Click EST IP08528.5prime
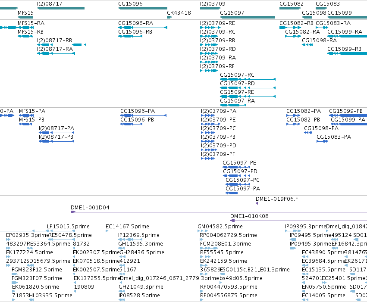The width and height of the screenshot is (367, 302). pyautogui.click(x=122, y=300)
